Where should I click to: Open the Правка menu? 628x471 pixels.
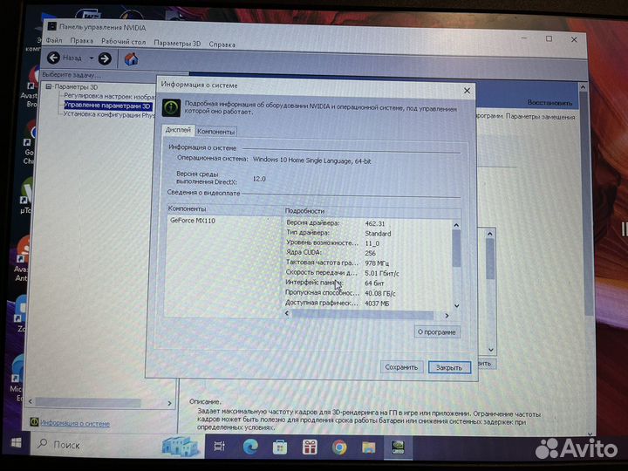coord(82,41)
